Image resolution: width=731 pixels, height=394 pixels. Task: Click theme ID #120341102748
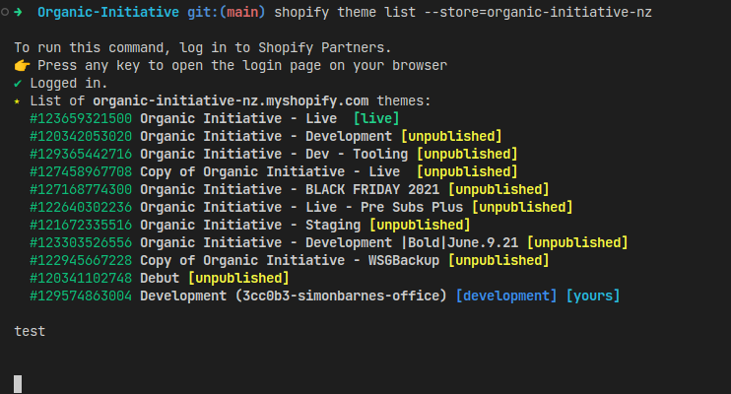(81, 278)
